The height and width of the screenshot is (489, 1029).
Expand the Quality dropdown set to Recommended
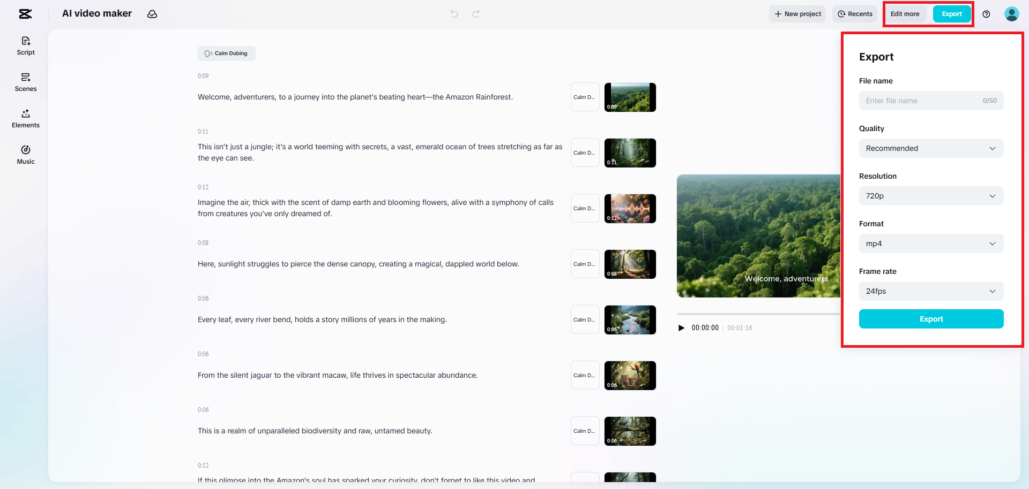pos(931,148)
